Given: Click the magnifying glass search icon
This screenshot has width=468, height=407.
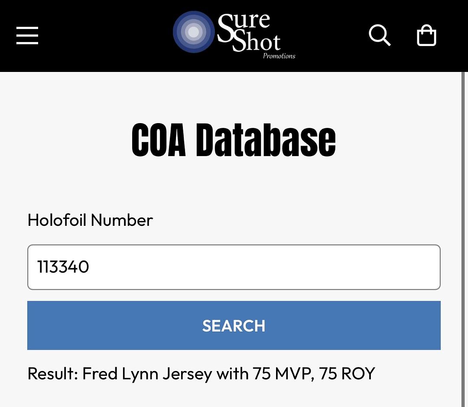Looking at the screenshot, I should (x=380, y=35).
